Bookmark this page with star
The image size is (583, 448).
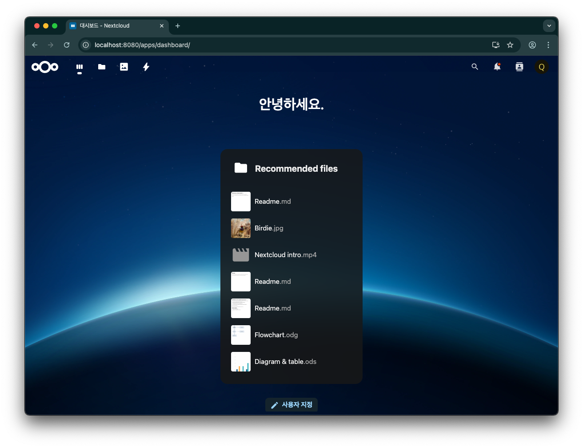tap(510, 45)
